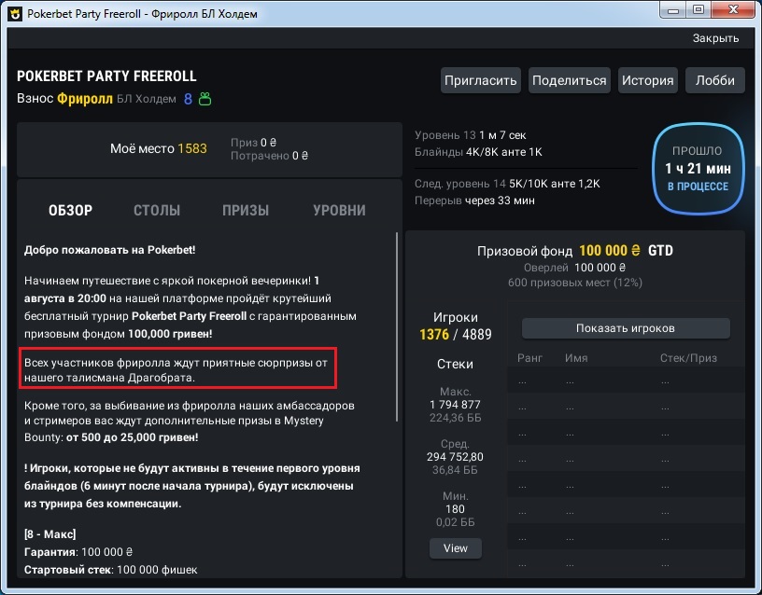Click the blue 8 max players indicator
The width and height of the screenshot is (762, 595).
(x=188, y=99)
